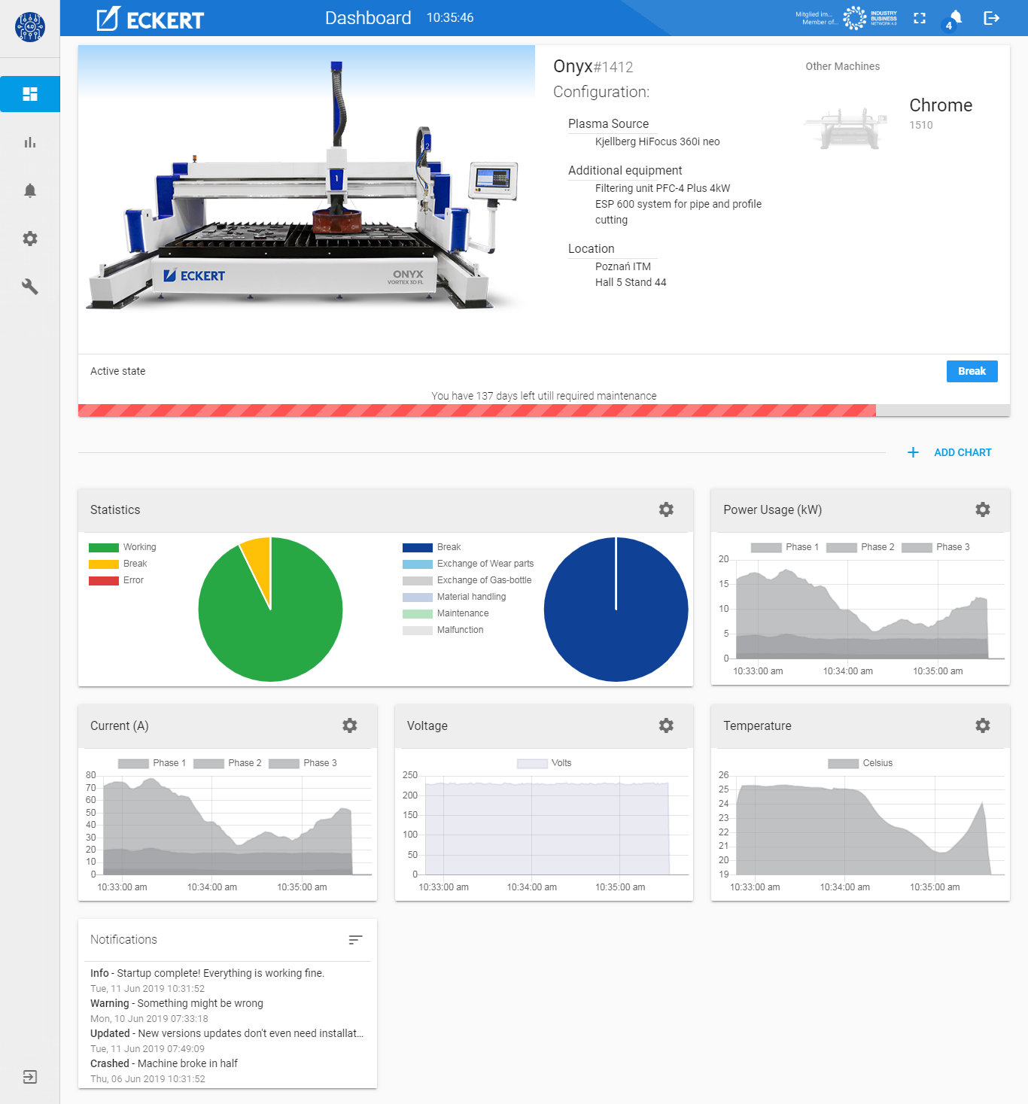Open statistics charts from sidebar bar-chart icon

30,142
